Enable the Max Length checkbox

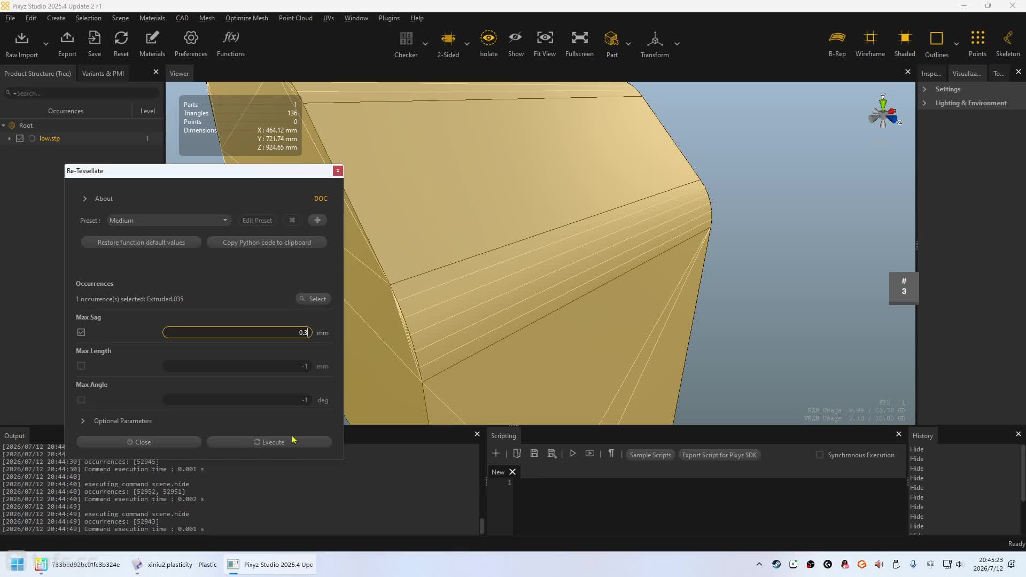point(81,366)
